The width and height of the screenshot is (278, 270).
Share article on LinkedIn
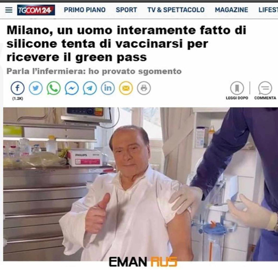(108, 88)
